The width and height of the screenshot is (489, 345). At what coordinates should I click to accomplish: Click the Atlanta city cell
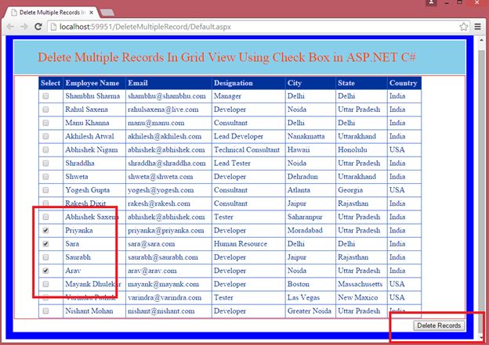pos(310,190)
